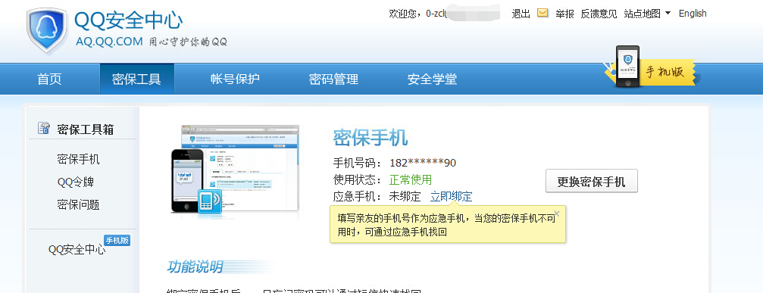Click the 未绑定 emergency phone status
Image resolution: width=763 pixels, height=293 pixels.
[x=405, y=197]
